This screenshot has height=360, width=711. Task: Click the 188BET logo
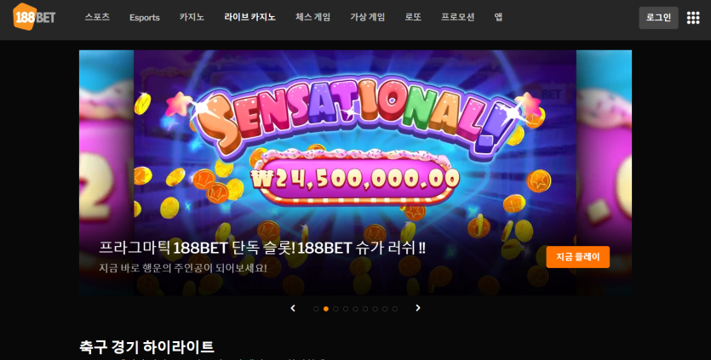coord(34,17)
